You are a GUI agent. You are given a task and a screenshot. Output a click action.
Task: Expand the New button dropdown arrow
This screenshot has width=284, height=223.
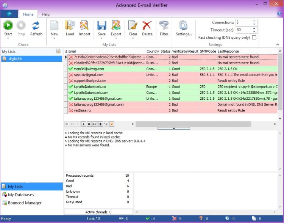54,38
